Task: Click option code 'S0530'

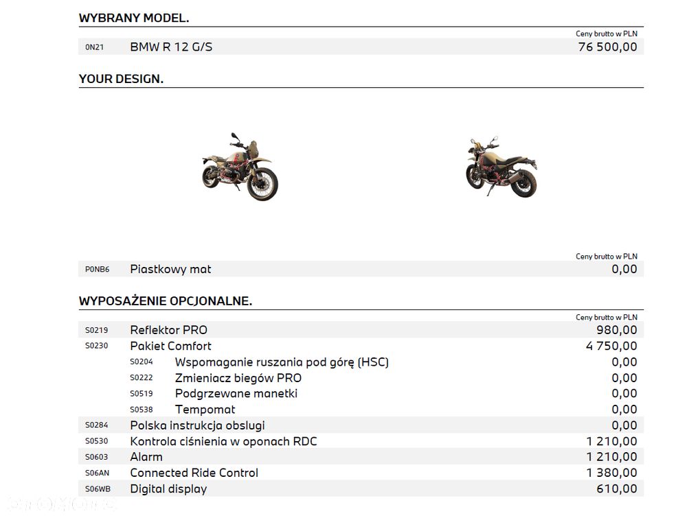Action: (x=96, y=441)
